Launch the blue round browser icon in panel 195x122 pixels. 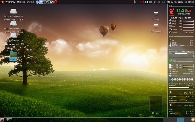point(37,2)
